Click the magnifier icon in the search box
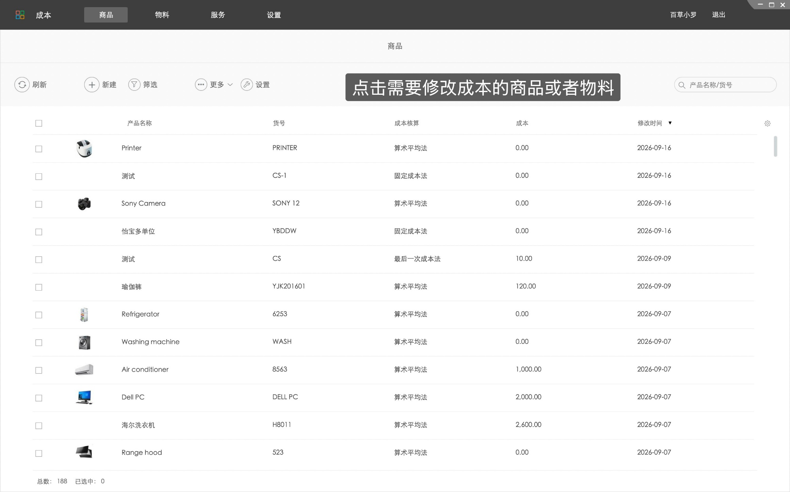 tap(682, 85)
